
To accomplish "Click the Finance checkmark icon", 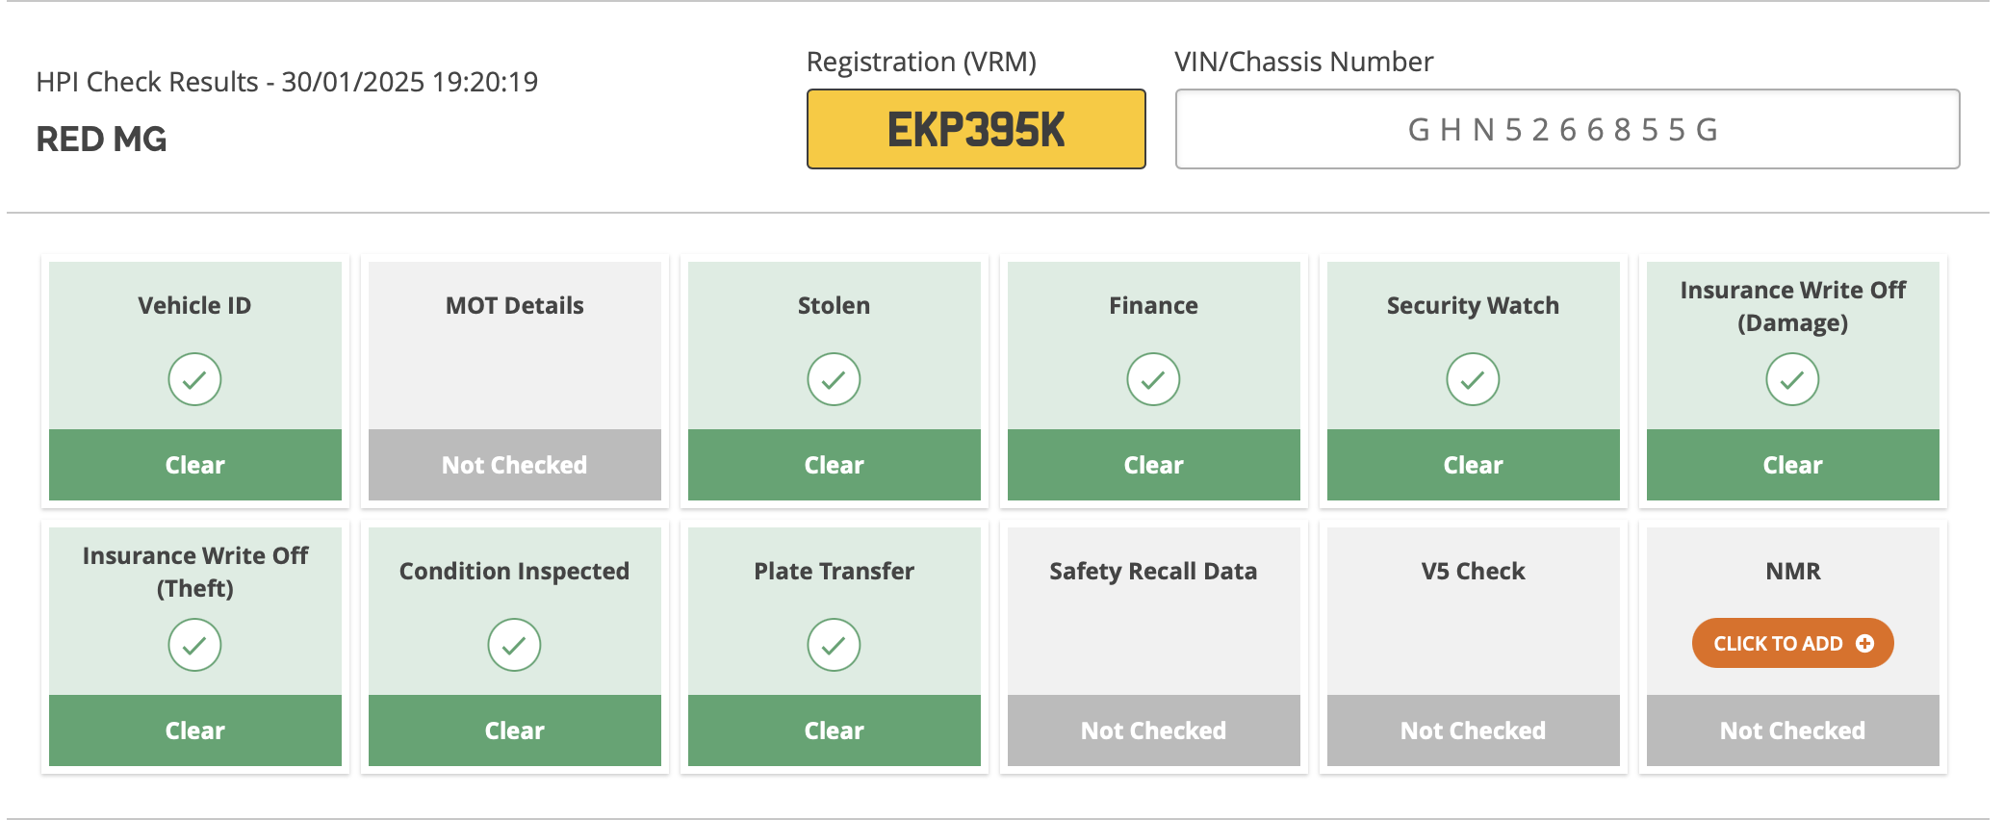I will click(x=1153, y=379).
